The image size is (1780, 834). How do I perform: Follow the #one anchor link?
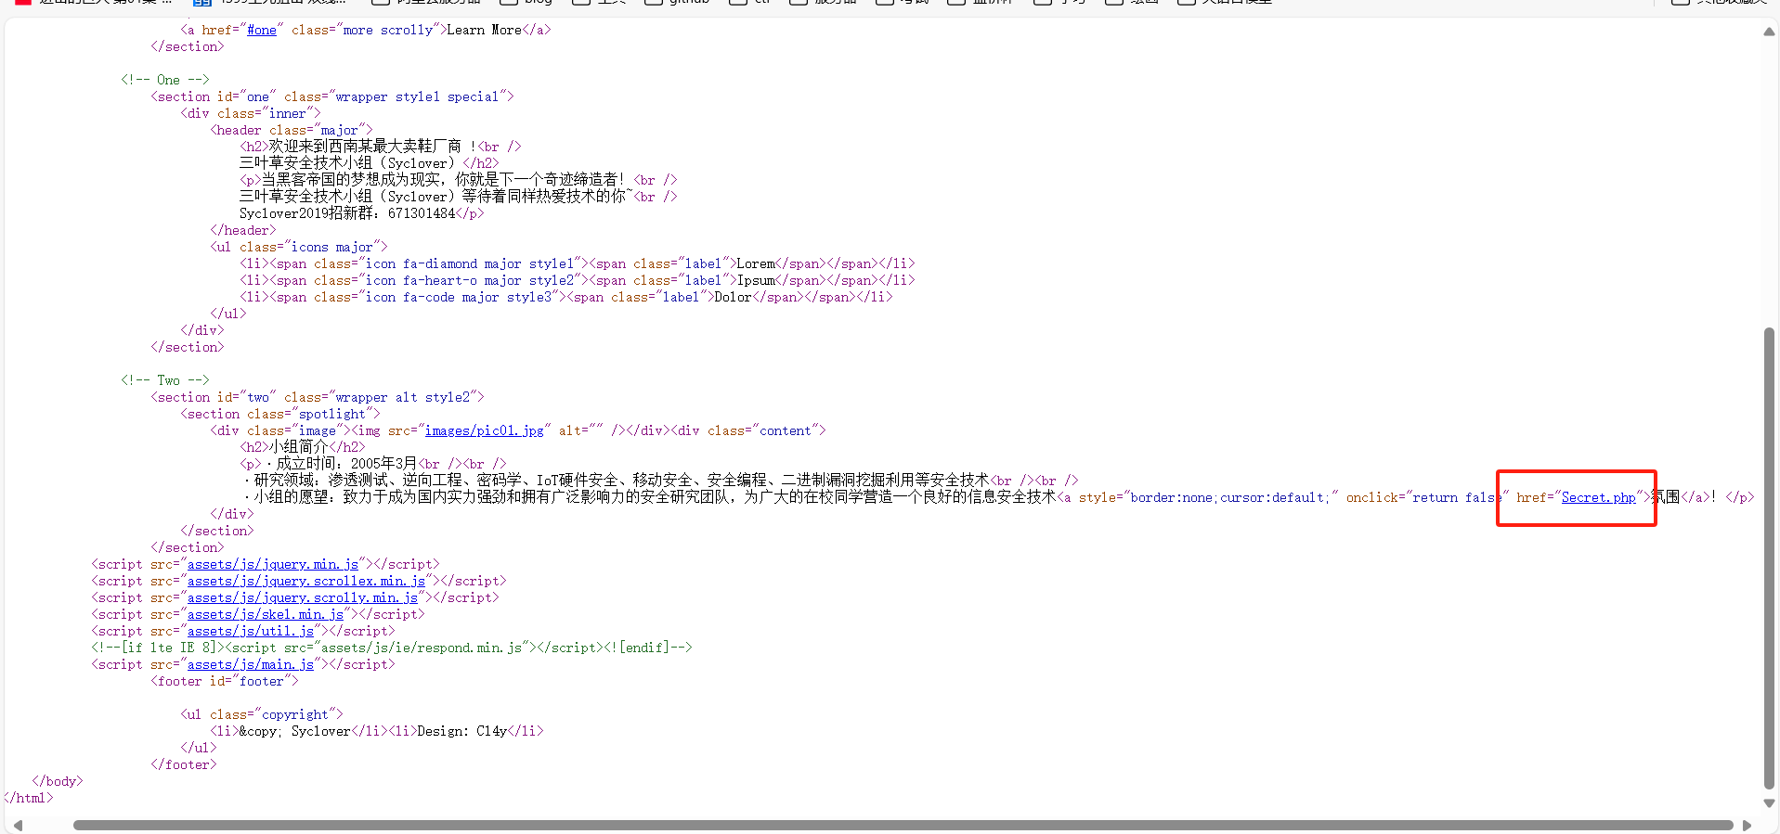[262, 30]
